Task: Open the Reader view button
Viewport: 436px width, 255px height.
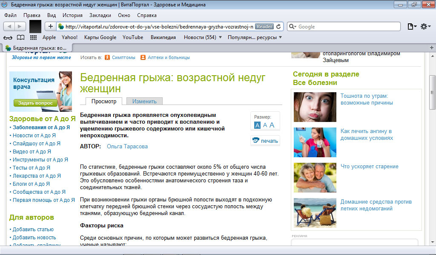Action: click(x=264, y=27)
